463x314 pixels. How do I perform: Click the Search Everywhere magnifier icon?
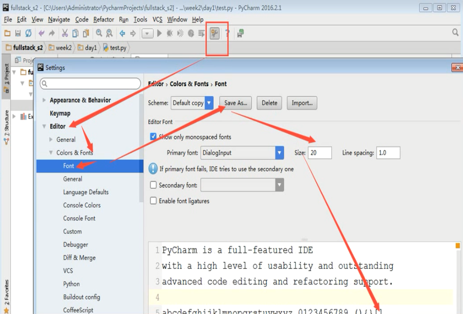click(455, 32)
